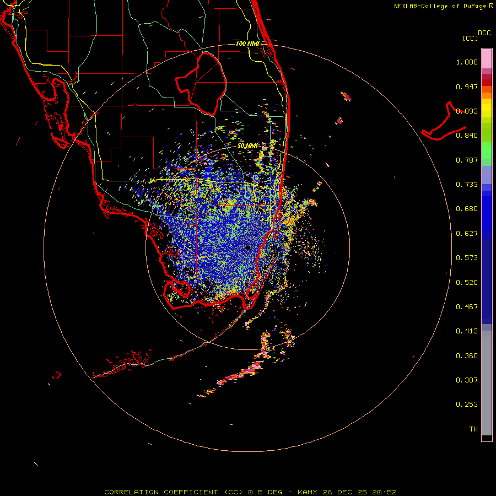Select the 0.840 scale value

click(467, 136)
